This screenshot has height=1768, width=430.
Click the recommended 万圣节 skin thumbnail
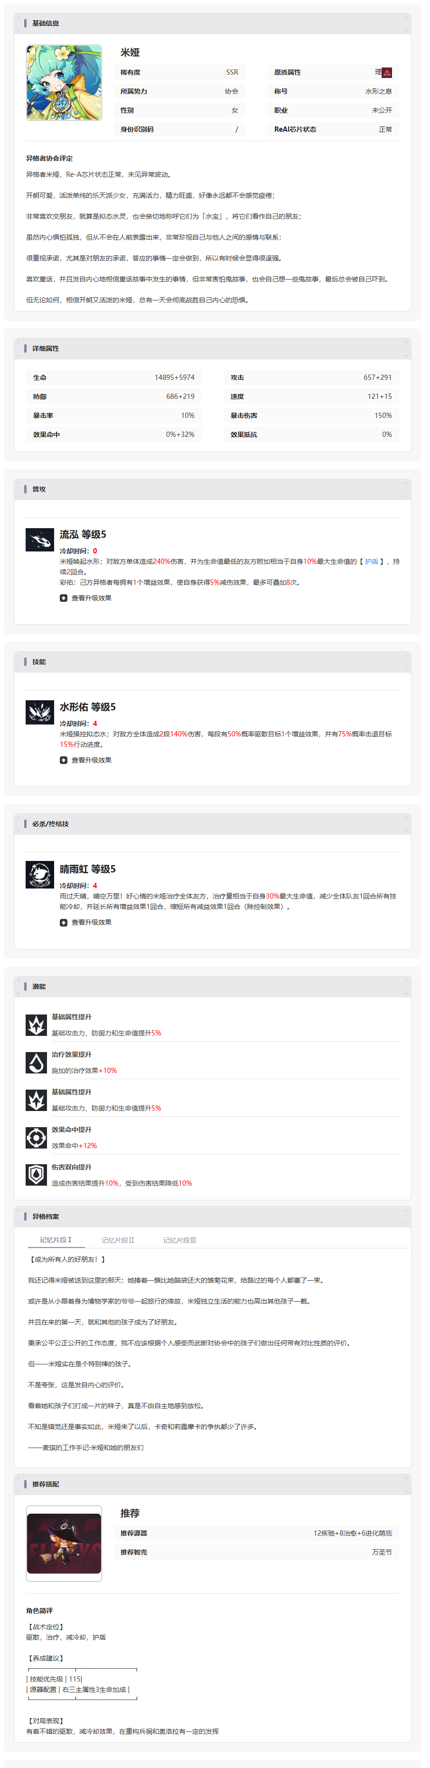pos(64,1543)
